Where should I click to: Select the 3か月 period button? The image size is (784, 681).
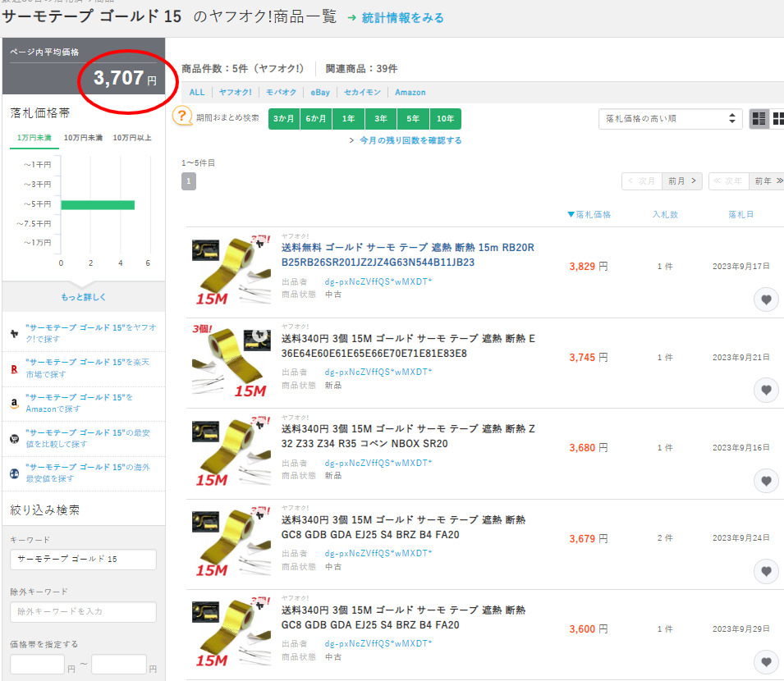(x=284, y=119)
